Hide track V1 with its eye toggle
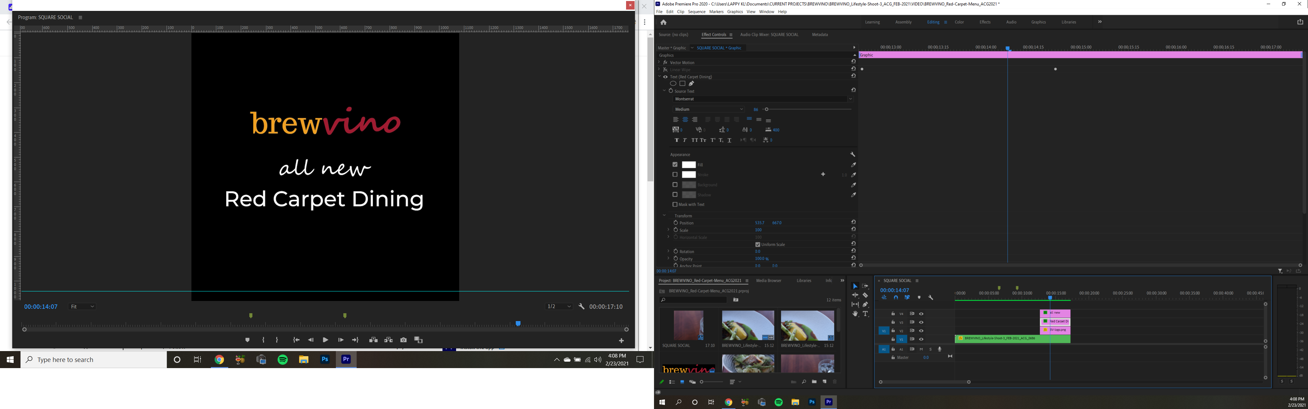Screen dimensions: 1308x409 pyautogui.click(x=922, y=339)
